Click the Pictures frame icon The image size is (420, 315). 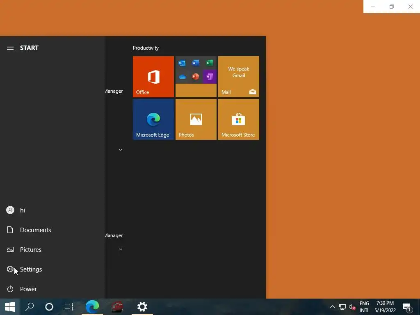pos(10,250)
